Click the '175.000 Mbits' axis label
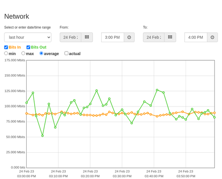Screen dimensions: 222x179 tap(15, 60)
